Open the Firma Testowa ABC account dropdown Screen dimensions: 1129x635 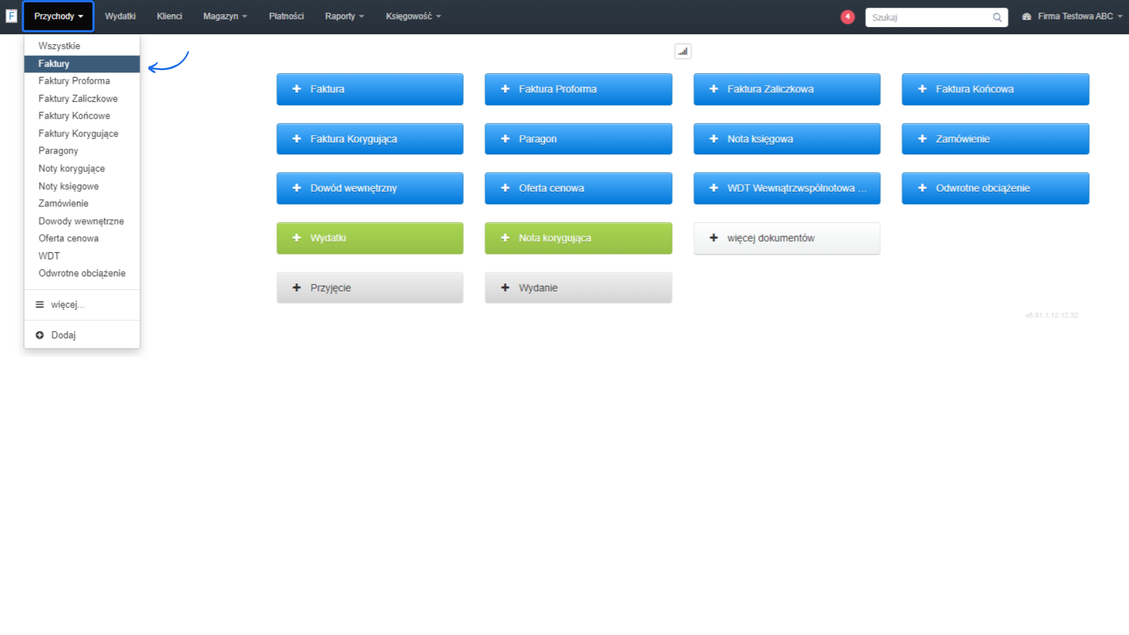coord(1074,16)
